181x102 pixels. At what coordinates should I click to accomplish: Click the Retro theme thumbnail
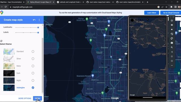[9, 66]
